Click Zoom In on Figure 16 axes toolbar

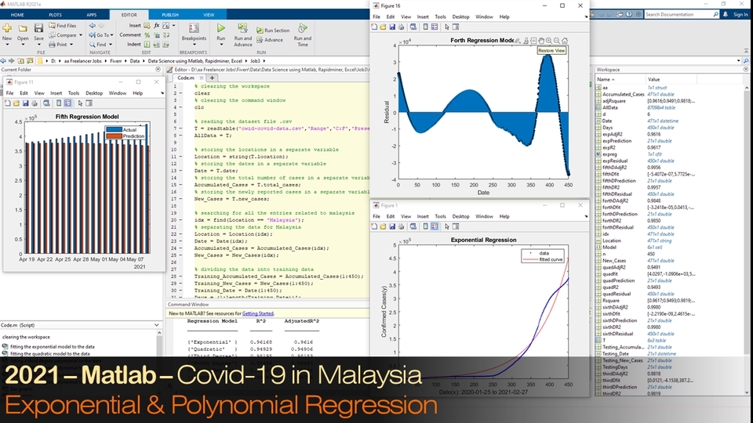(x=548, y=41)
